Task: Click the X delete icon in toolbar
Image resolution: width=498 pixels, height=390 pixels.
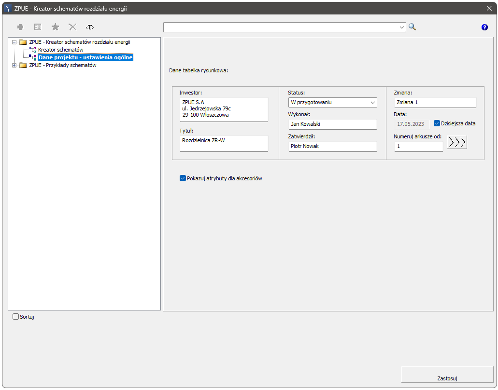Action: point(72,27)
